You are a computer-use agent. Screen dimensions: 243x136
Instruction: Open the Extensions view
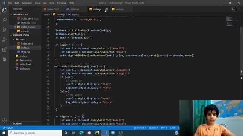click(5, 49)
